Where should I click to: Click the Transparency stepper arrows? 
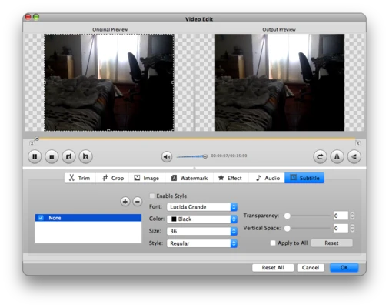pyautogui.click(x=352, y=216)
